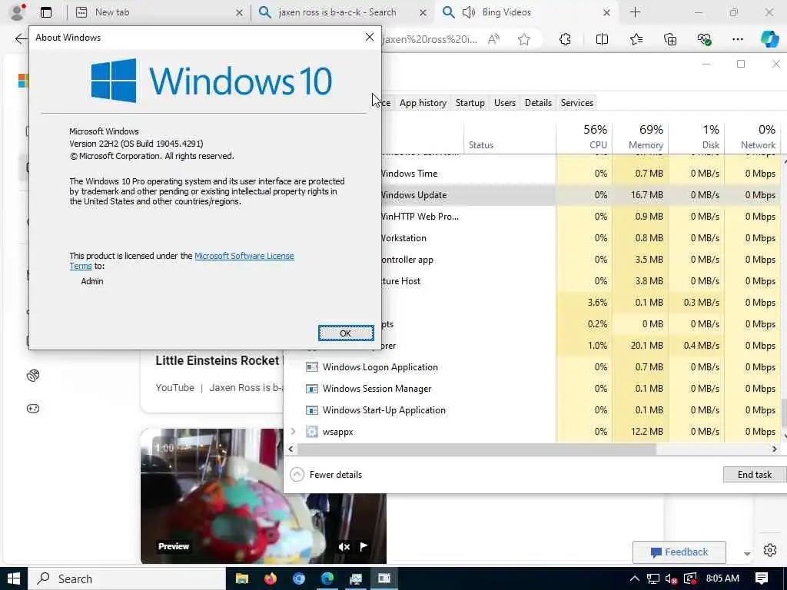
Task: Collapse Task Manager with Fewer details
Action: click(326, 475)
